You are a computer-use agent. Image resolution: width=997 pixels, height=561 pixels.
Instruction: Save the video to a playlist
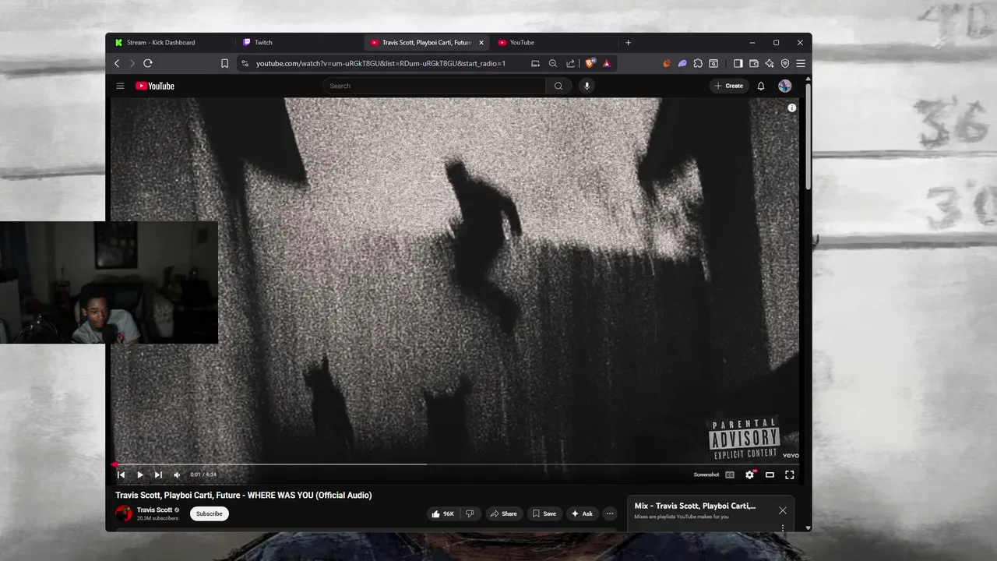click(544, 513)
